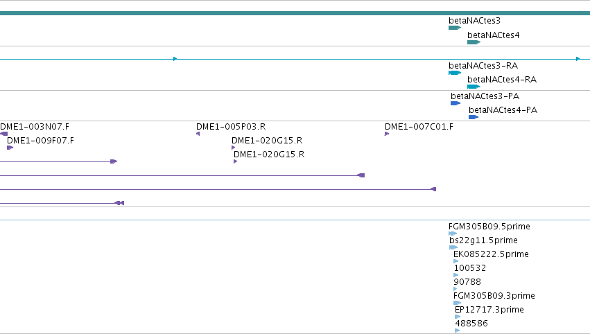Select the FGM305B09.3prime EST label
590x334 pixels.
click(x=494, y=296)
